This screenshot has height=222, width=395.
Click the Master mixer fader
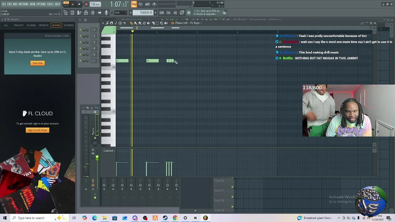[x=97, y=158]
